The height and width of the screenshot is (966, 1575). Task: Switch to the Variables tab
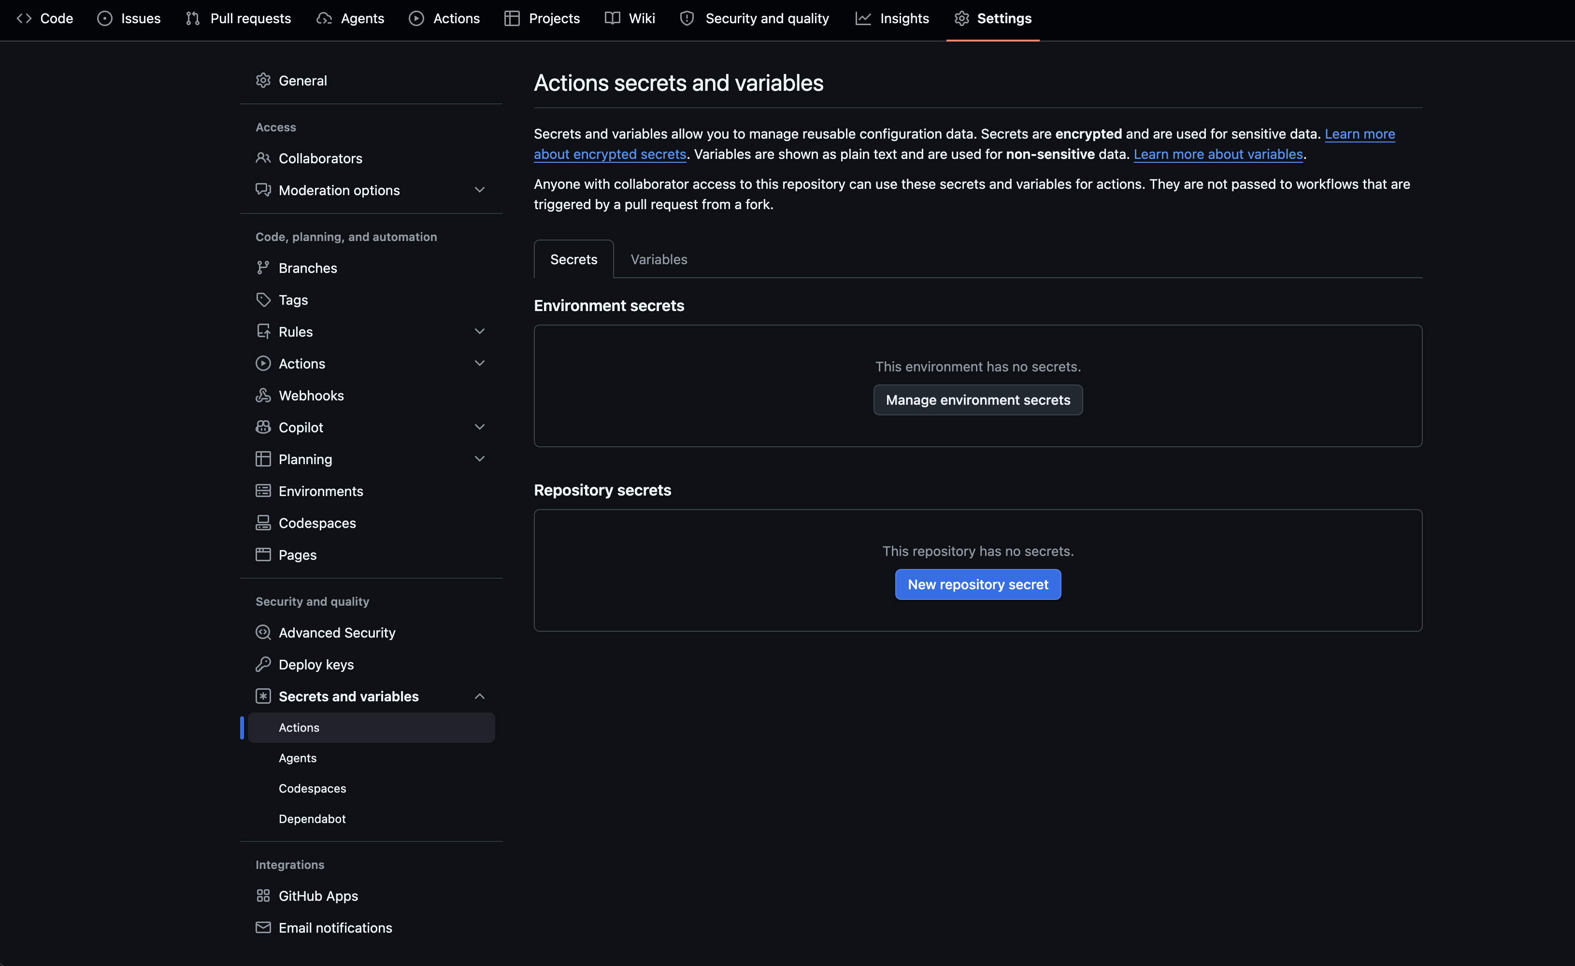point(659,259)
